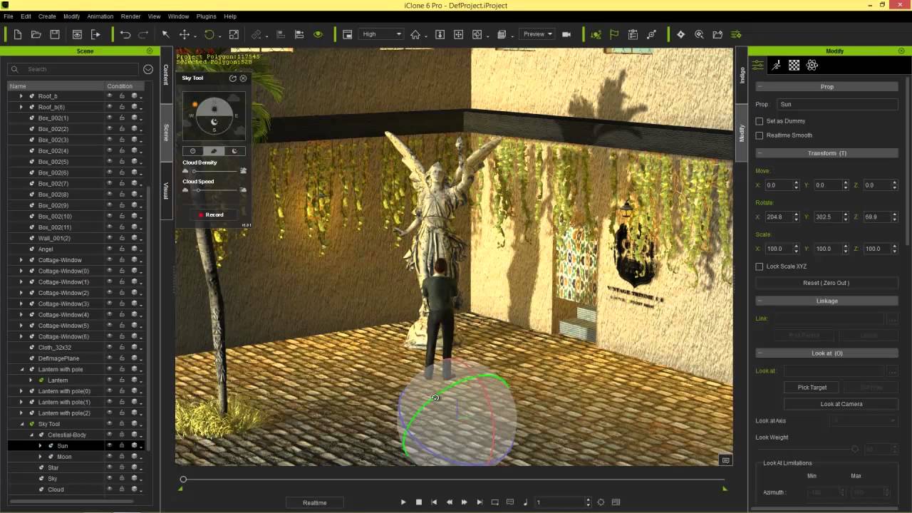The height and width of the screenshot is (513, 912).
Task: Open the Animation tab in the Modify panel
Action: pyautogui.click(x=776, y=65)
